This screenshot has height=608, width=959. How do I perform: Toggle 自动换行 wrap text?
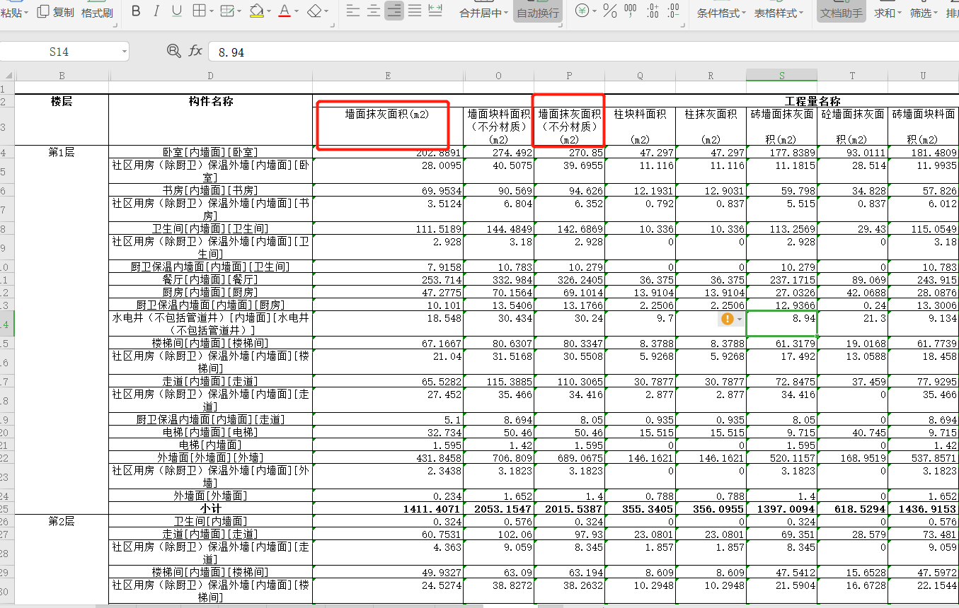pyautogui.click(x=538, y=13)
